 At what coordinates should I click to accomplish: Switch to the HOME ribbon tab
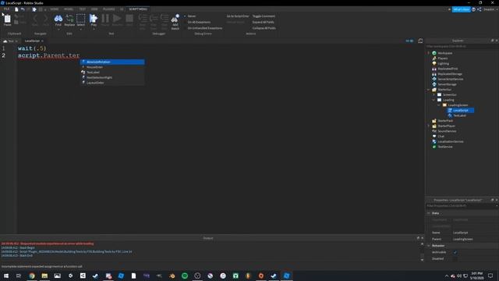55,9
